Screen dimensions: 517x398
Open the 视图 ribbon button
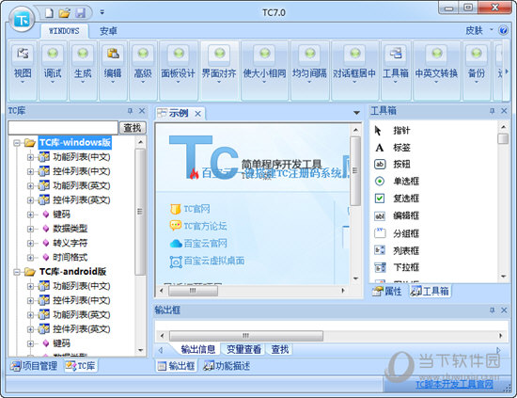[x=23, y=71]
